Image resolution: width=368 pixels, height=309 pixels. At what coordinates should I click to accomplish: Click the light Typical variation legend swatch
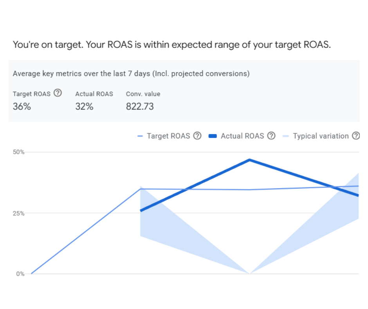pos(285,136)
